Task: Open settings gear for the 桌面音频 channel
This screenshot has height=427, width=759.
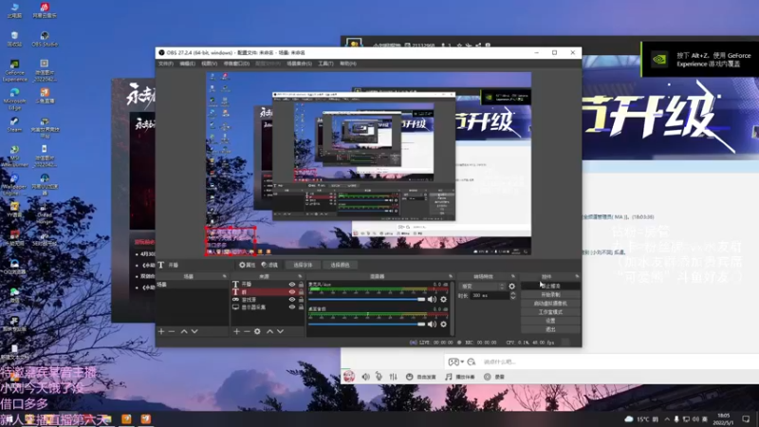Action: (x=443, y=324)
